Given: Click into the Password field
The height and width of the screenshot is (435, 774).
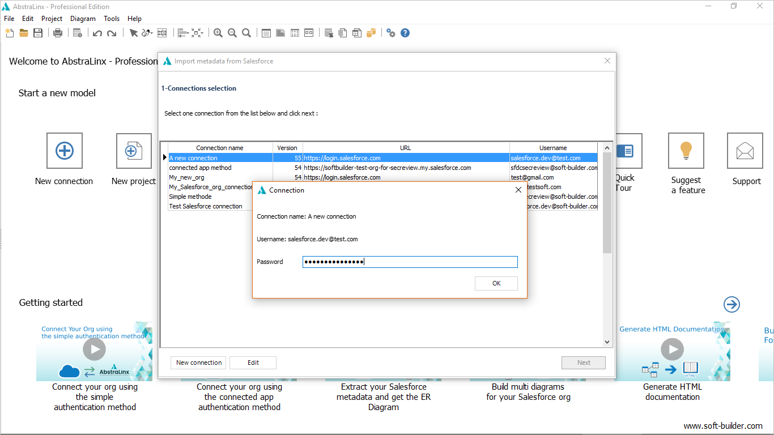Looking at the screenshot, I should coord(410,262).
